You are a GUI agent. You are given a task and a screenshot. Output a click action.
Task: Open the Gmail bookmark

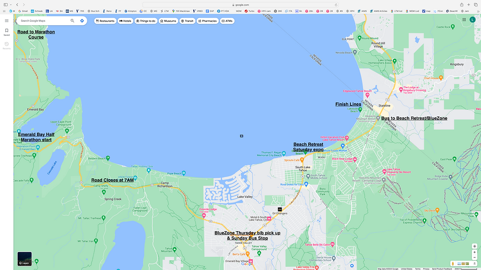23,11
